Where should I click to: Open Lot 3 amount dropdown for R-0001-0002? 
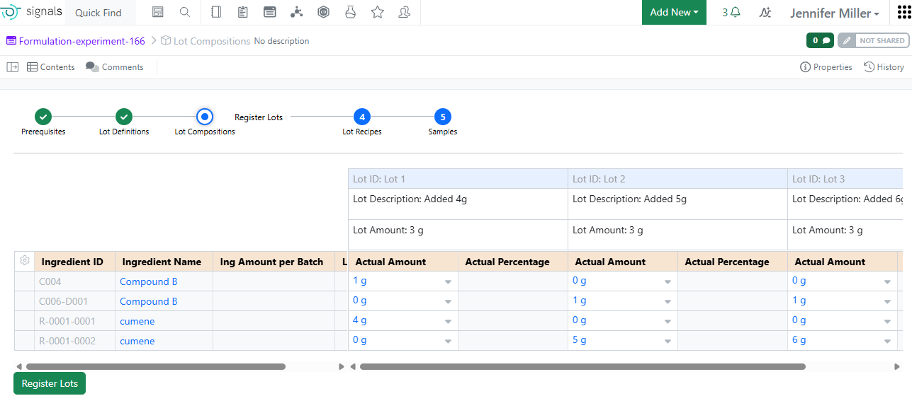point(887,341)
